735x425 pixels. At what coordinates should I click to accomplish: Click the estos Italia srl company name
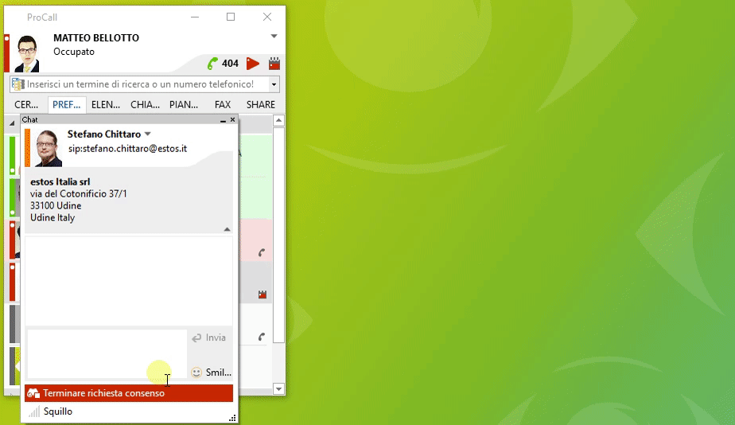[x=60, y=181]
